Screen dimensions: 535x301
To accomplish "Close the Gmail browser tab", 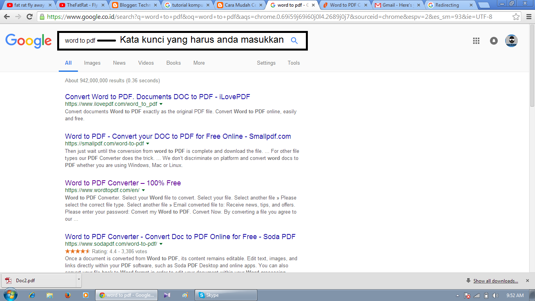I will coord(418,5).
